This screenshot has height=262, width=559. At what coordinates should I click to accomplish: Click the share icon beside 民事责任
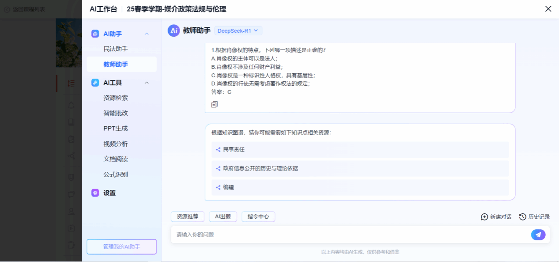218,150
